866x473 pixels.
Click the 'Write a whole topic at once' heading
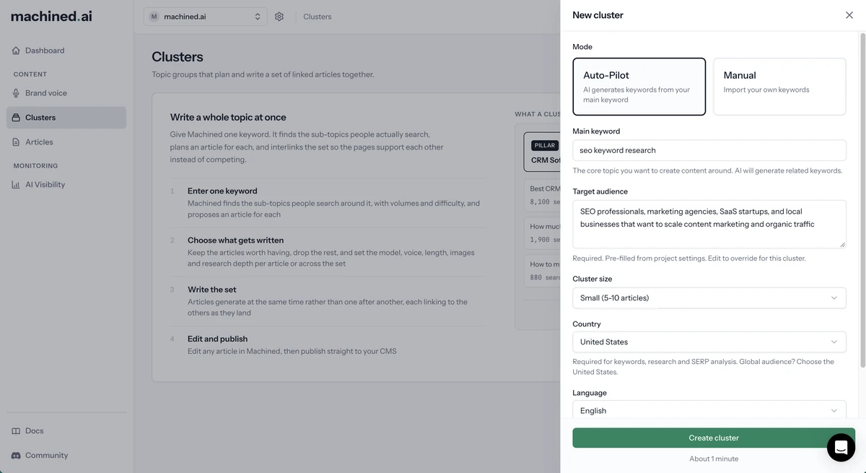tap(228, 117)
